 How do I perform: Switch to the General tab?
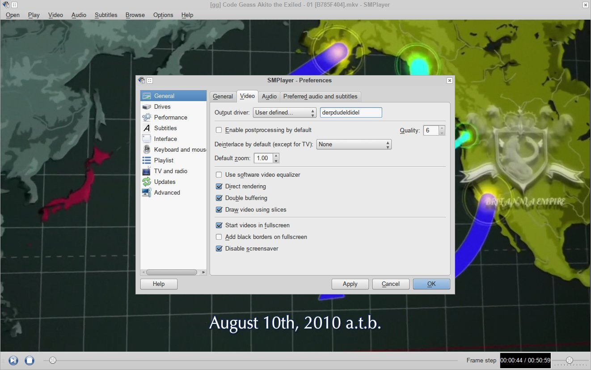[223, 97]
